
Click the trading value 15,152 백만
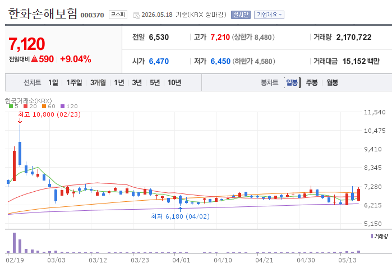[x=361, y=61]
